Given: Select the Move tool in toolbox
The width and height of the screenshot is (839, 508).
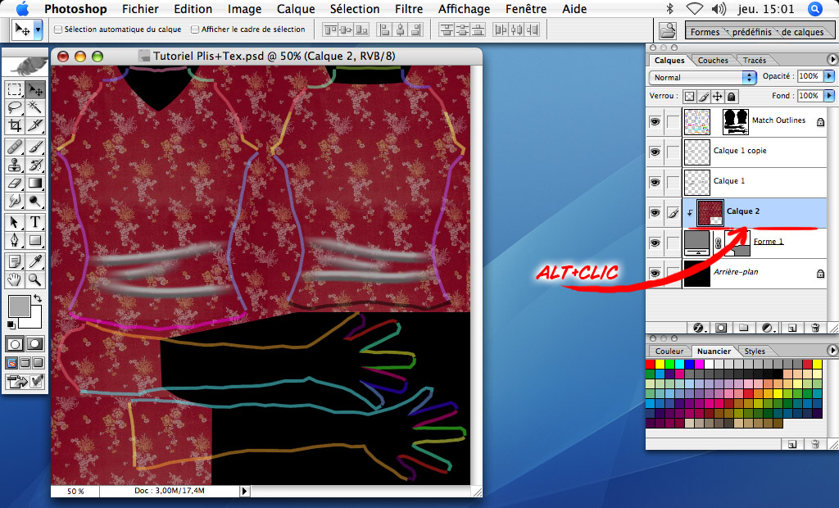Looking at the screenshot, I should 34,89.
